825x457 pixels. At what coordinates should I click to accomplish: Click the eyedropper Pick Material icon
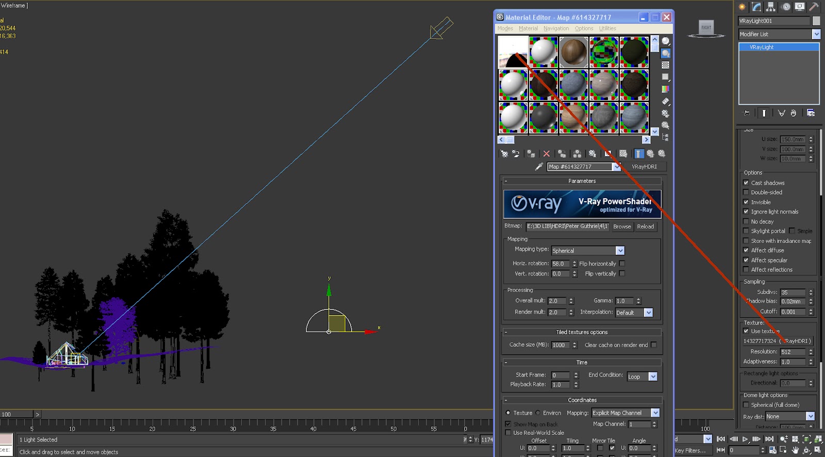pyautogui.click(x=539, y=167)
